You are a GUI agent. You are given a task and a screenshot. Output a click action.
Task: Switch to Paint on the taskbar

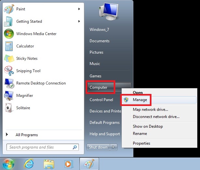89,164
